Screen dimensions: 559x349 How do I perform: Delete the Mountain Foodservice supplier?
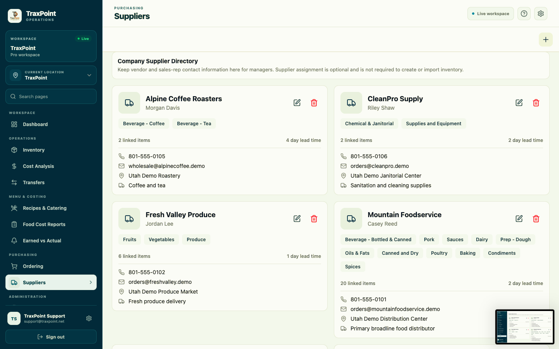tap(536, 219)
